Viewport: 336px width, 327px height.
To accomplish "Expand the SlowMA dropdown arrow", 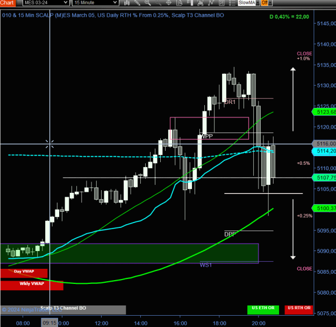I will [258, 3].
